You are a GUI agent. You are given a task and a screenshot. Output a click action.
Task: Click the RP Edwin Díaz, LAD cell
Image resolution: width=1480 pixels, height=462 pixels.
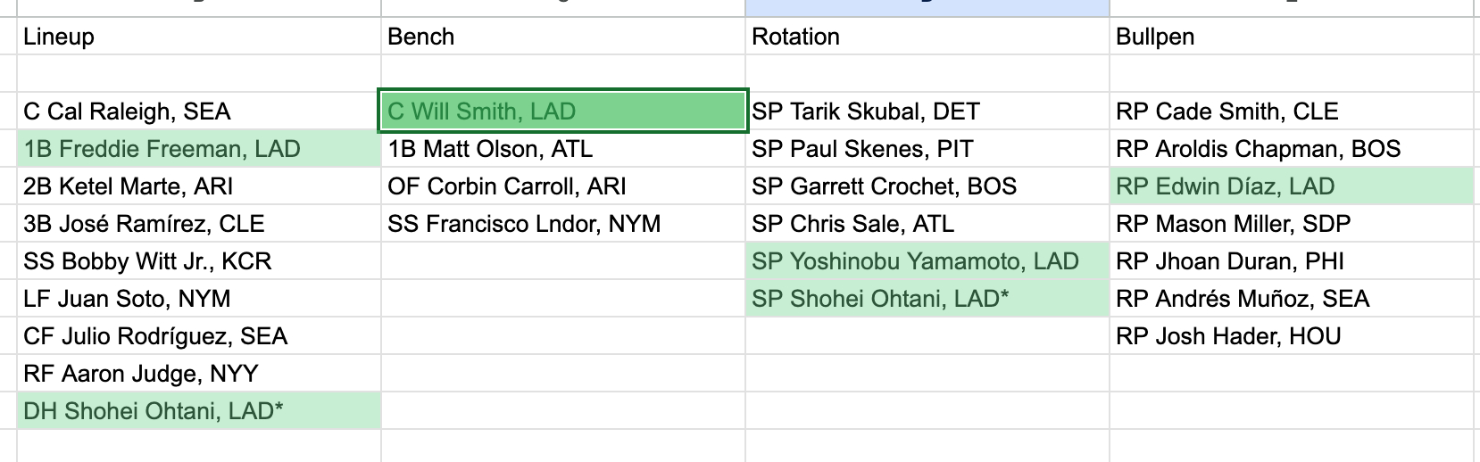tap(1291, 186)
